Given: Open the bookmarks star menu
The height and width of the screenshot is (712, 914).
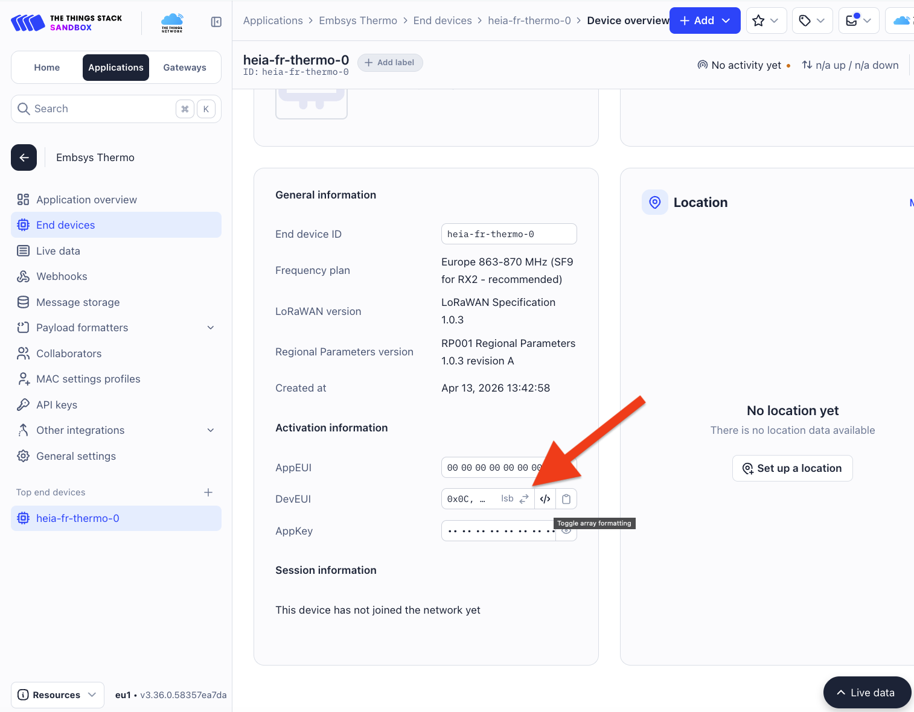Looking at the screenshot, I should 765,21.
